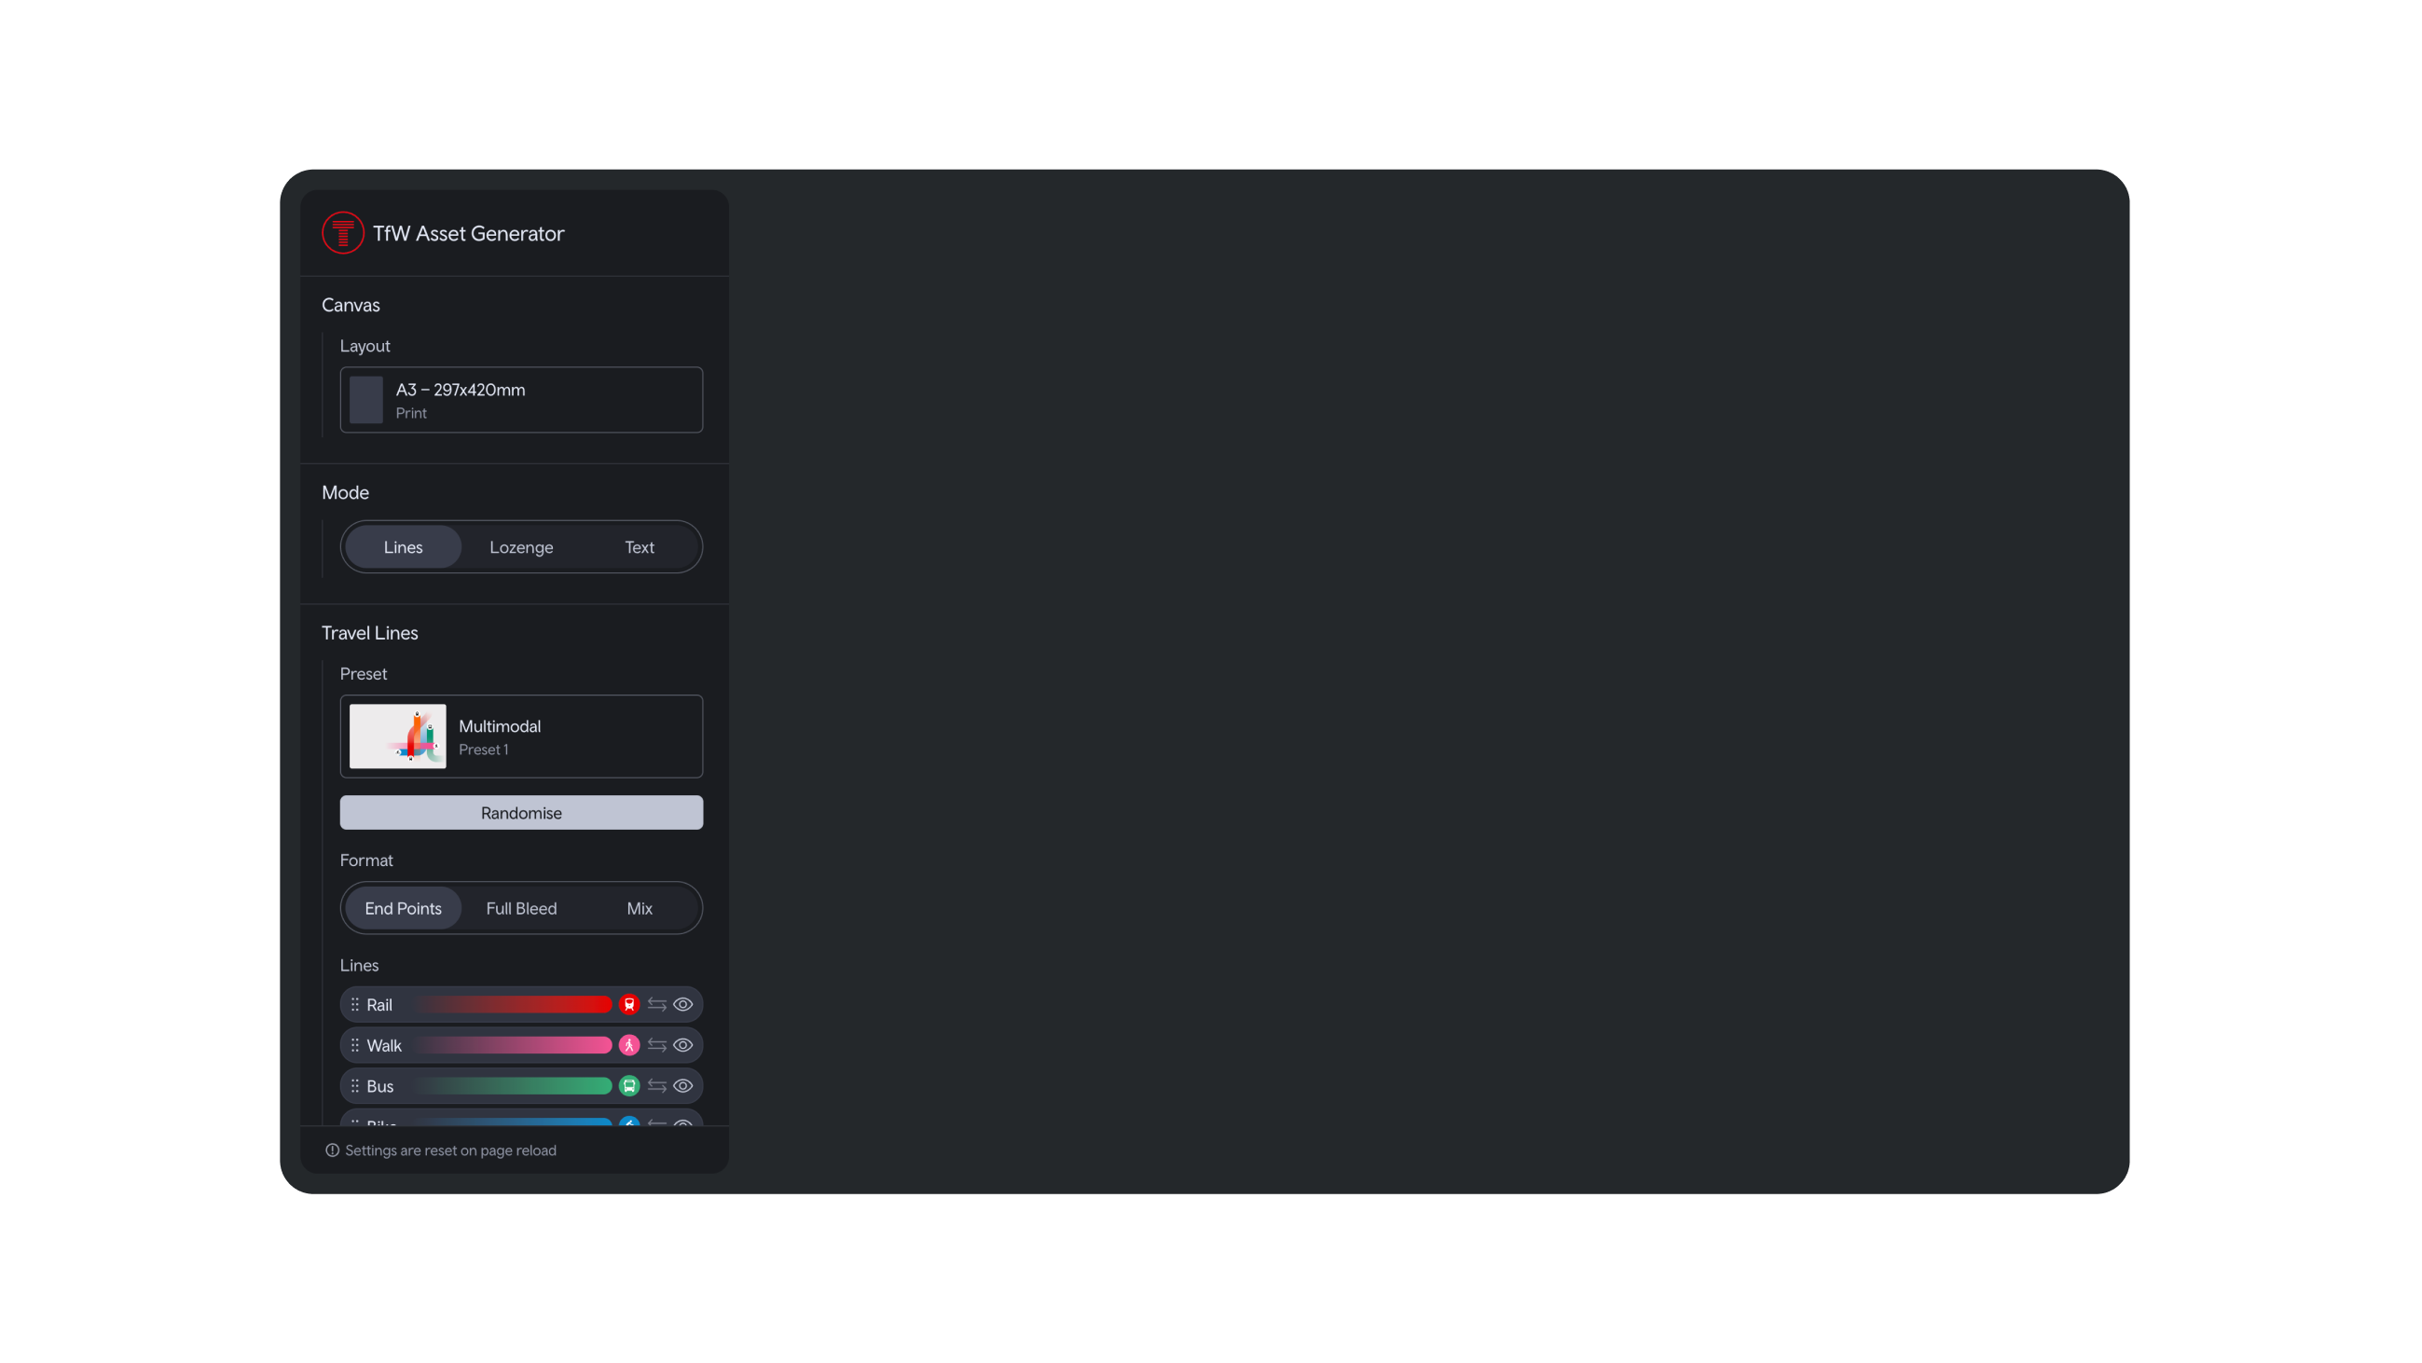Click the Multimodal preset thumbnail image
The image size is (2422, 1363).
pos(398,736)
